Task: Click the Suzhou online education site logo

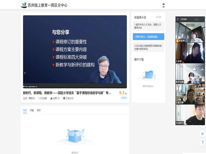Action: 24,5
